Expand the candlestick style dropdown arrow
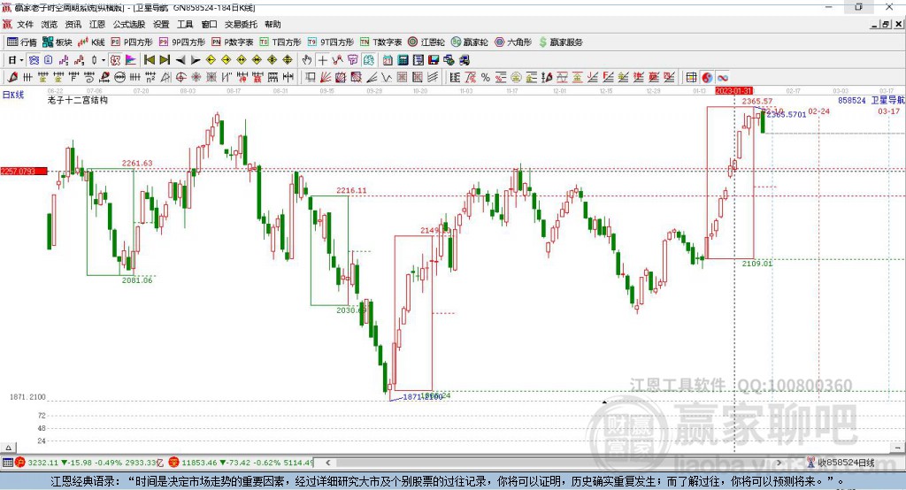This screenshot has width=906, height=490. pos(104,60)
